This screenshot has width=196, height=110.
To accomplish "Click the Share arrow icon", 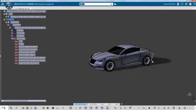I will pyautogui.click(x=186, y=4).
